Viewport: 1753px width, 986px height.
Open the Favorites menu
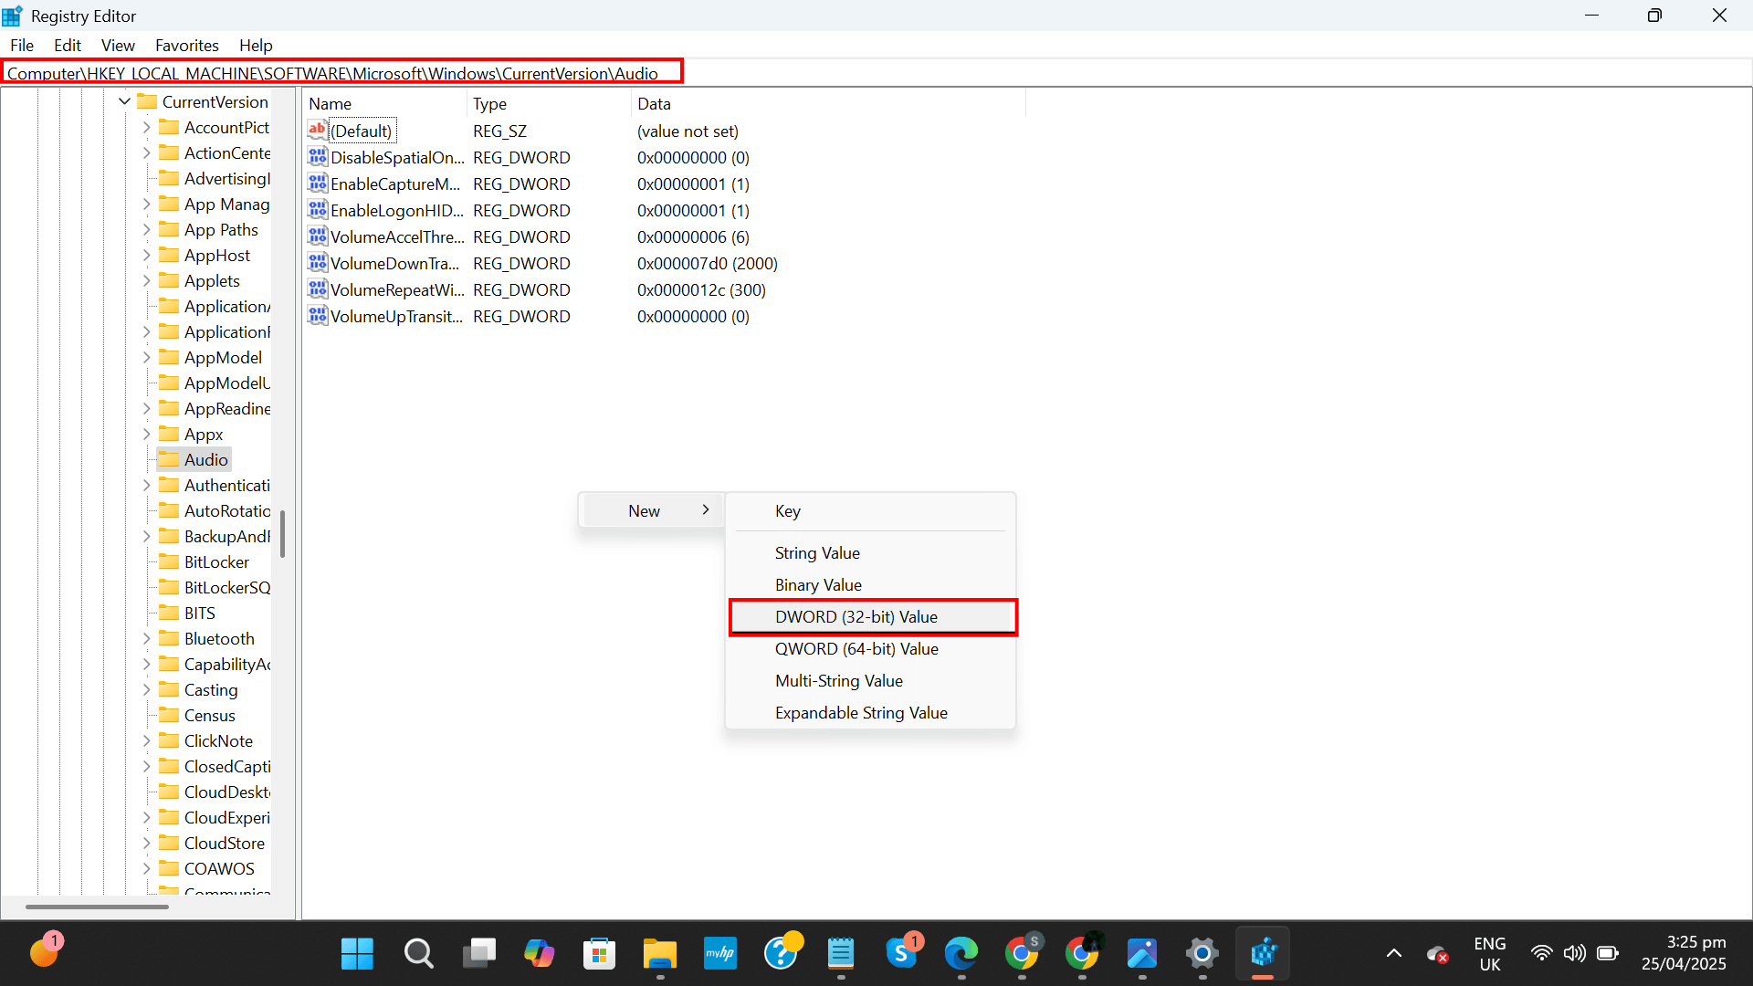[x=186, y=45]
